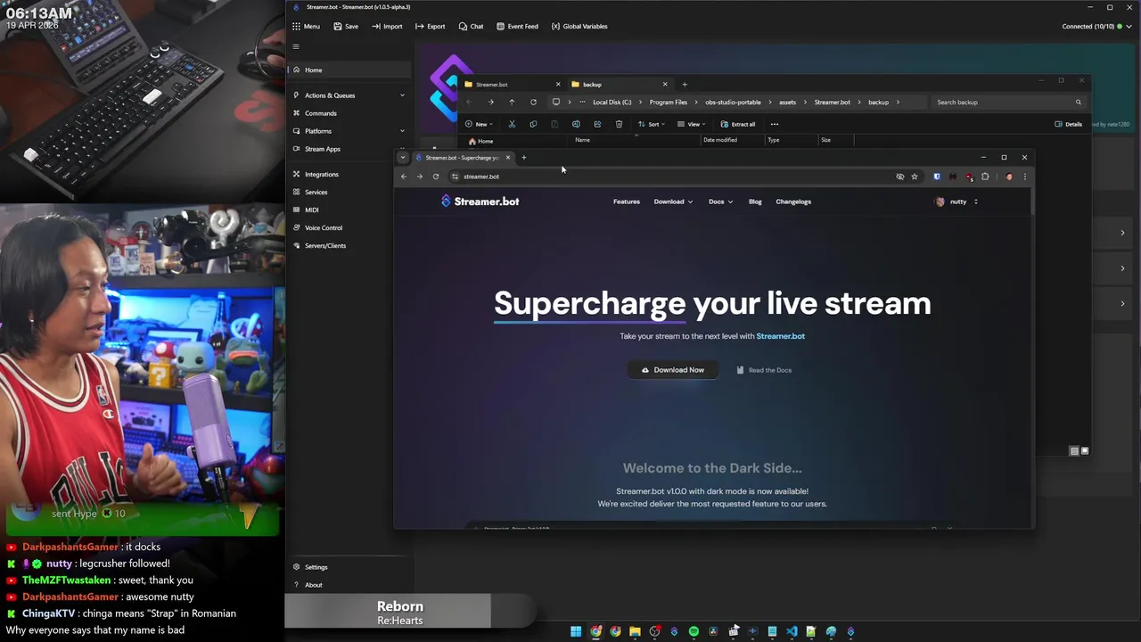Image resolution: width=1141 pixels, height=642 pixels.
Task: Reload the streamer.bot page in the browser
Action: tap(436, 177)
